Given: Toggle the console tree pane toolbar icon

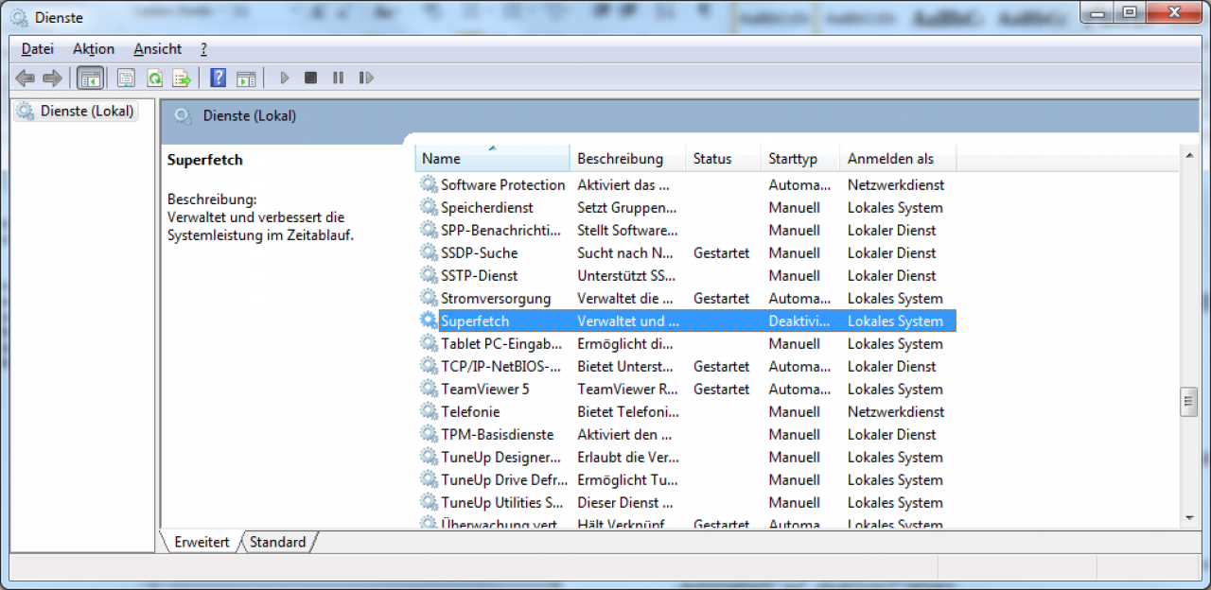Looking at the screenshot, I should pyautogui.click(x=91, y=78).
